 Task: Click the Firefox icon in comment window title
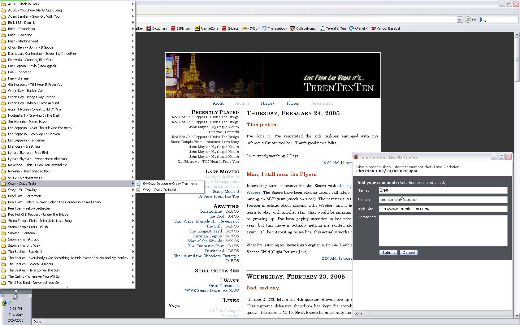point(356,157)
